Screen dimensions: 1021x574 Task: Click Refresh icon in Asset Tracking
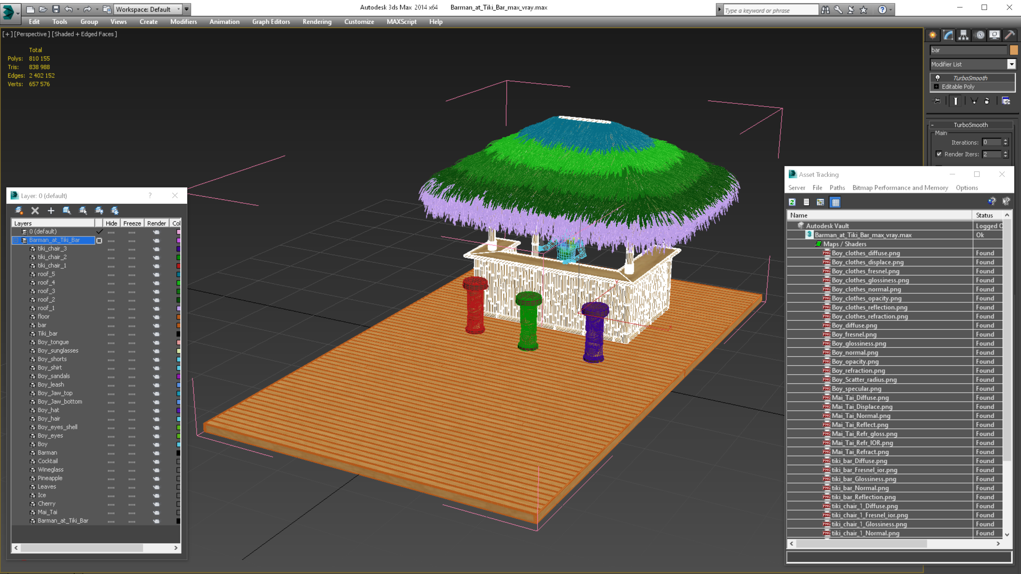[792, 202]
